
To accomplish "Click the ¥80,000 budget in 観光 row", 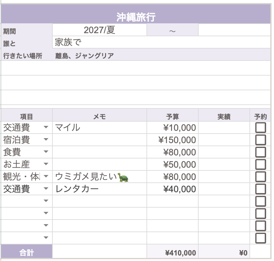I will [173, 177].
